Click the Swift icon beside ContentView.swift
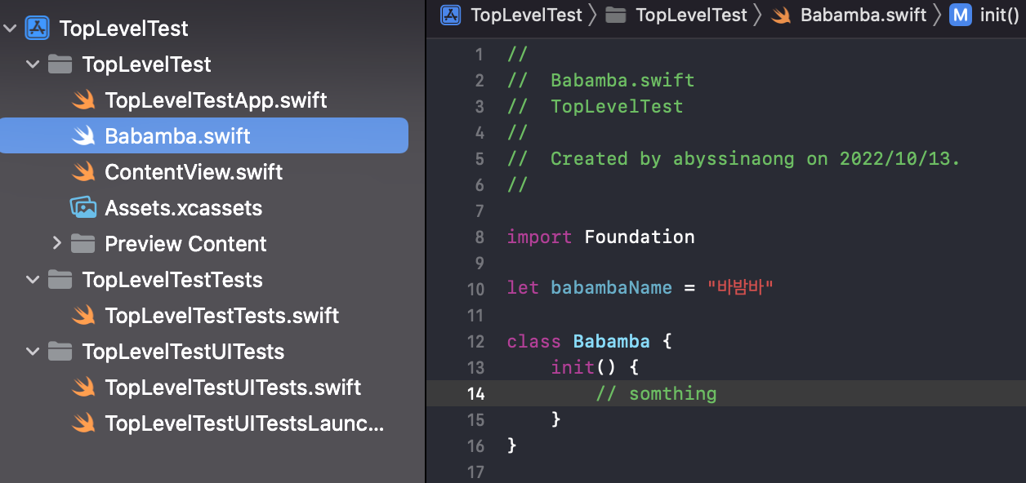1026x483 pixels. pos(83,172)
